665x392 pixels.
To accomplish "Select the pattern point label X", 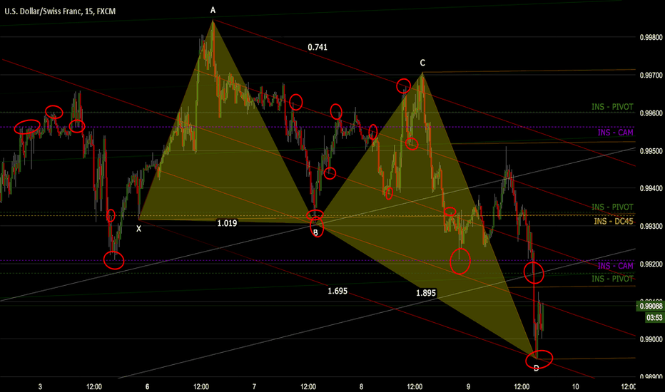I will 138,229.
